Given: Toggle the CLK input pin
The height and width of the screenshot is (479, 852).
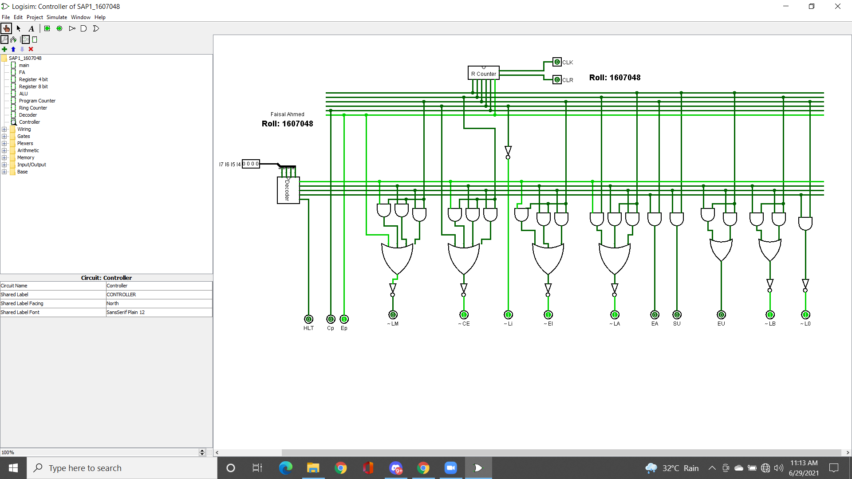Looking at the screenshot, I should [x=557, y=62].
